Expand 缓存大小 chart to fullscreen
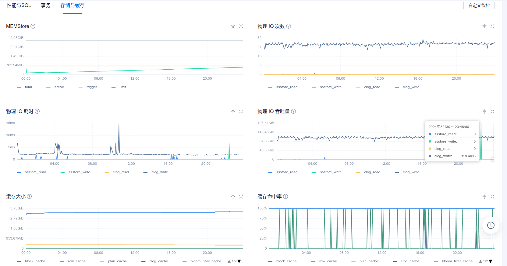This screenshot has width=507, height=266. pos(241,197)
